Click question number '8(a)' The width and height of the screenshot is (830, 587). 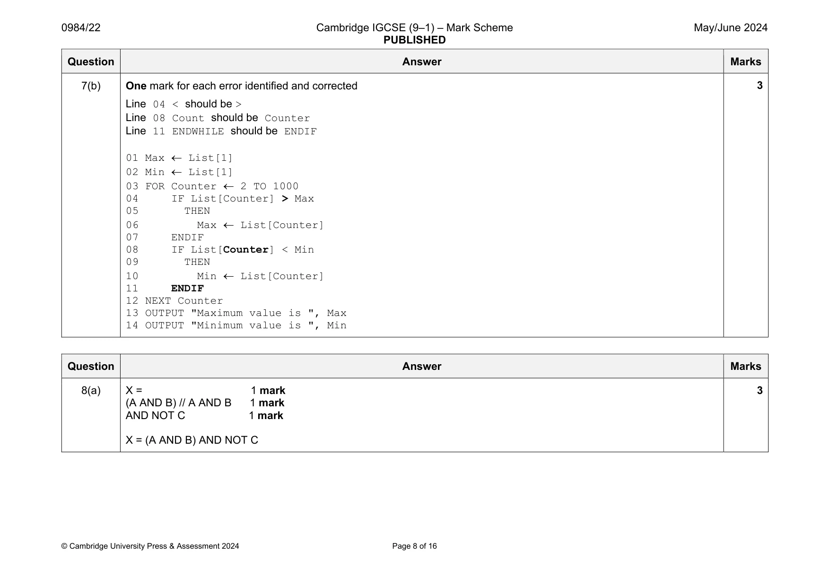pyautogui.click(x=91, y=391)
